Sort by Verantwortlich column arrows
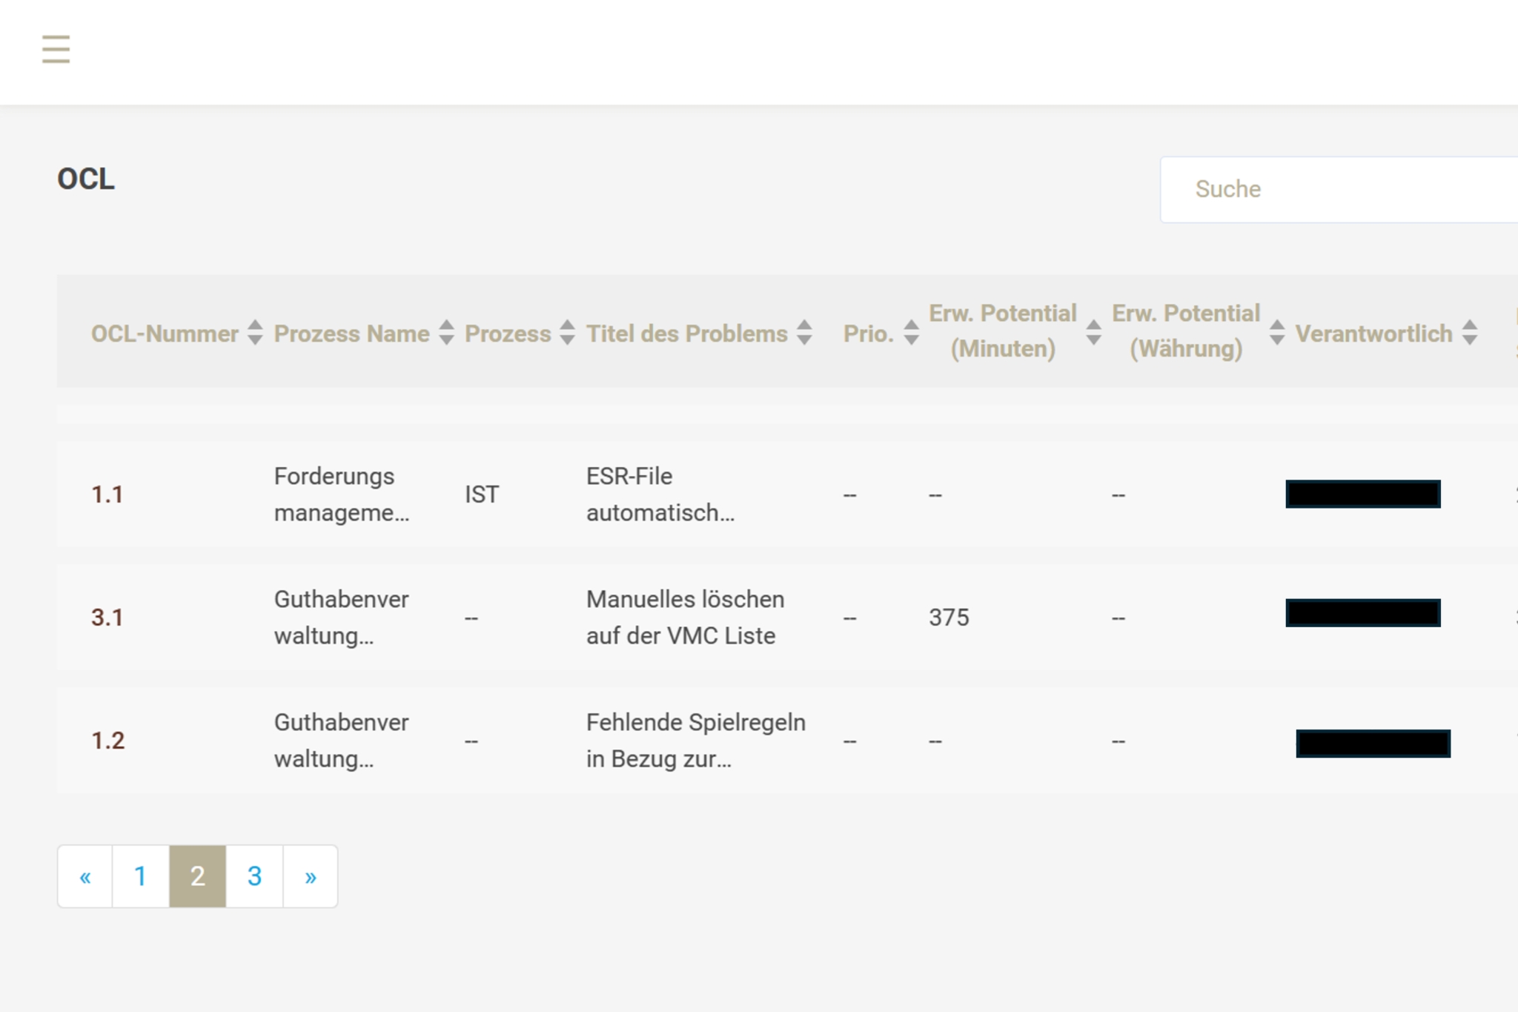1518x1012 pixels. 1470,332
